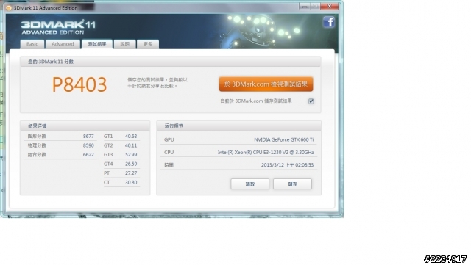471x265 pixels.
Task: Minimize the 3DMark 11 window
Action: tap(305, 7)
